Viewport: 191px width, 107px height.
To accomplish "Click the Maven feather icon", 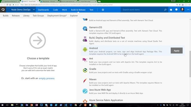I will (85, 81).
